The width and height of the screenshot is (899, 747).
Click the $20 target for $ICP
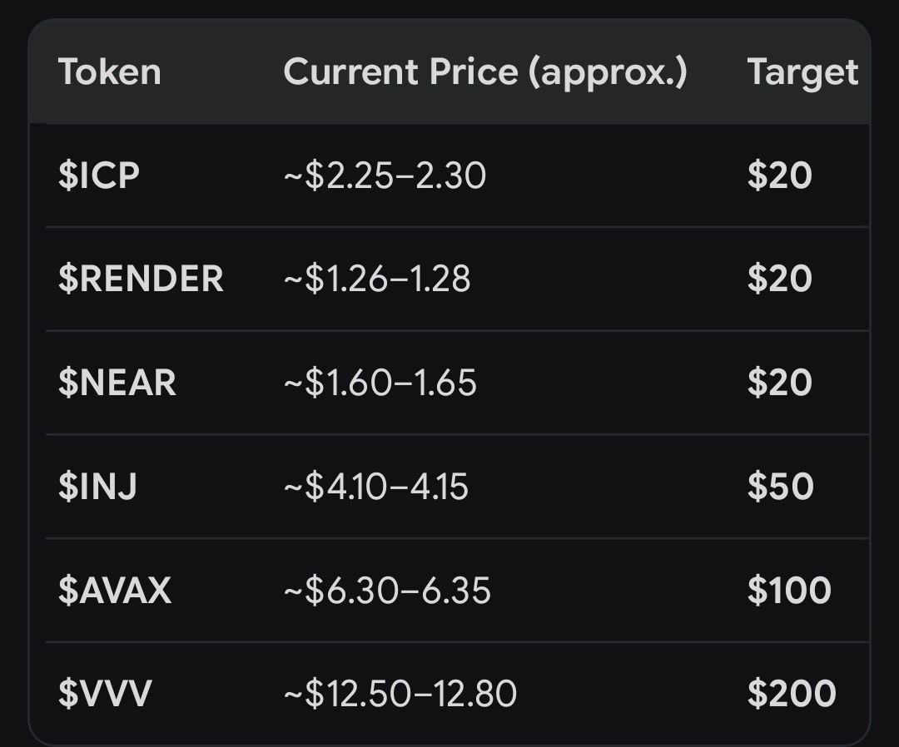click(780, 176)
